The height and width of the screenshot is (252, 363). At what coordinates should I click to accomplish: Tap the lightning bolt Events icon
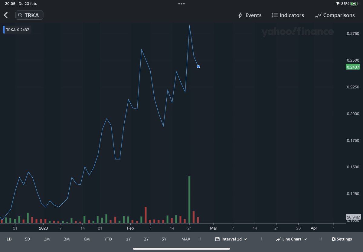[240, 15]
